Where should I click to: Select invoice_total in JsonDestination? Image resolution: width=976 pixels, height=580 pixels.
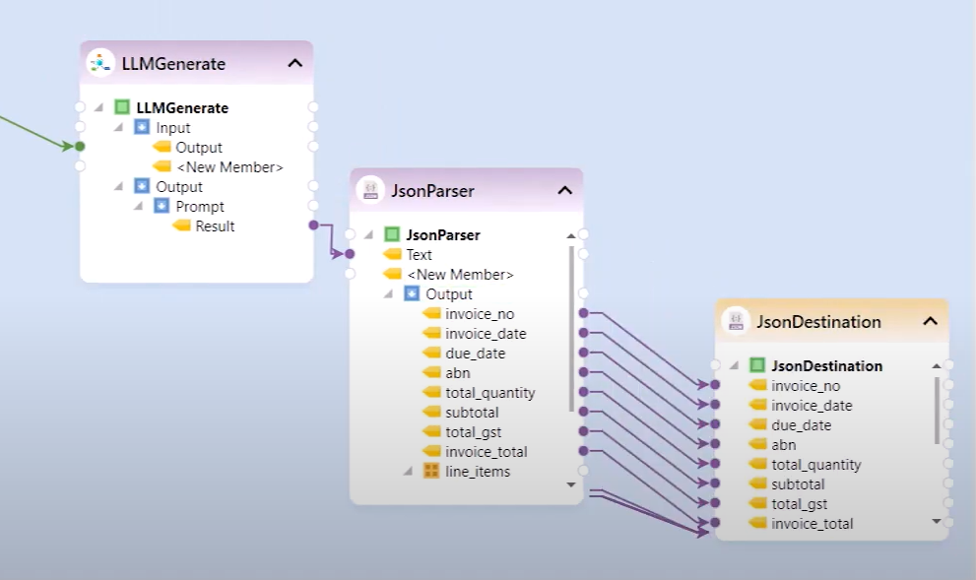coord(812,523)
